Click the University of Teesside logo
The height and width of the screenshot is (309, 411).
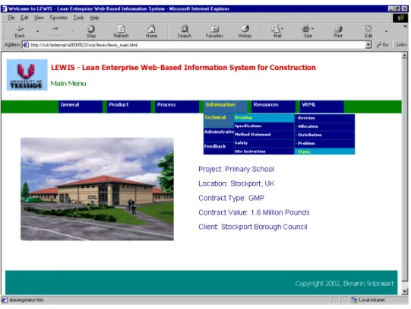27,75
